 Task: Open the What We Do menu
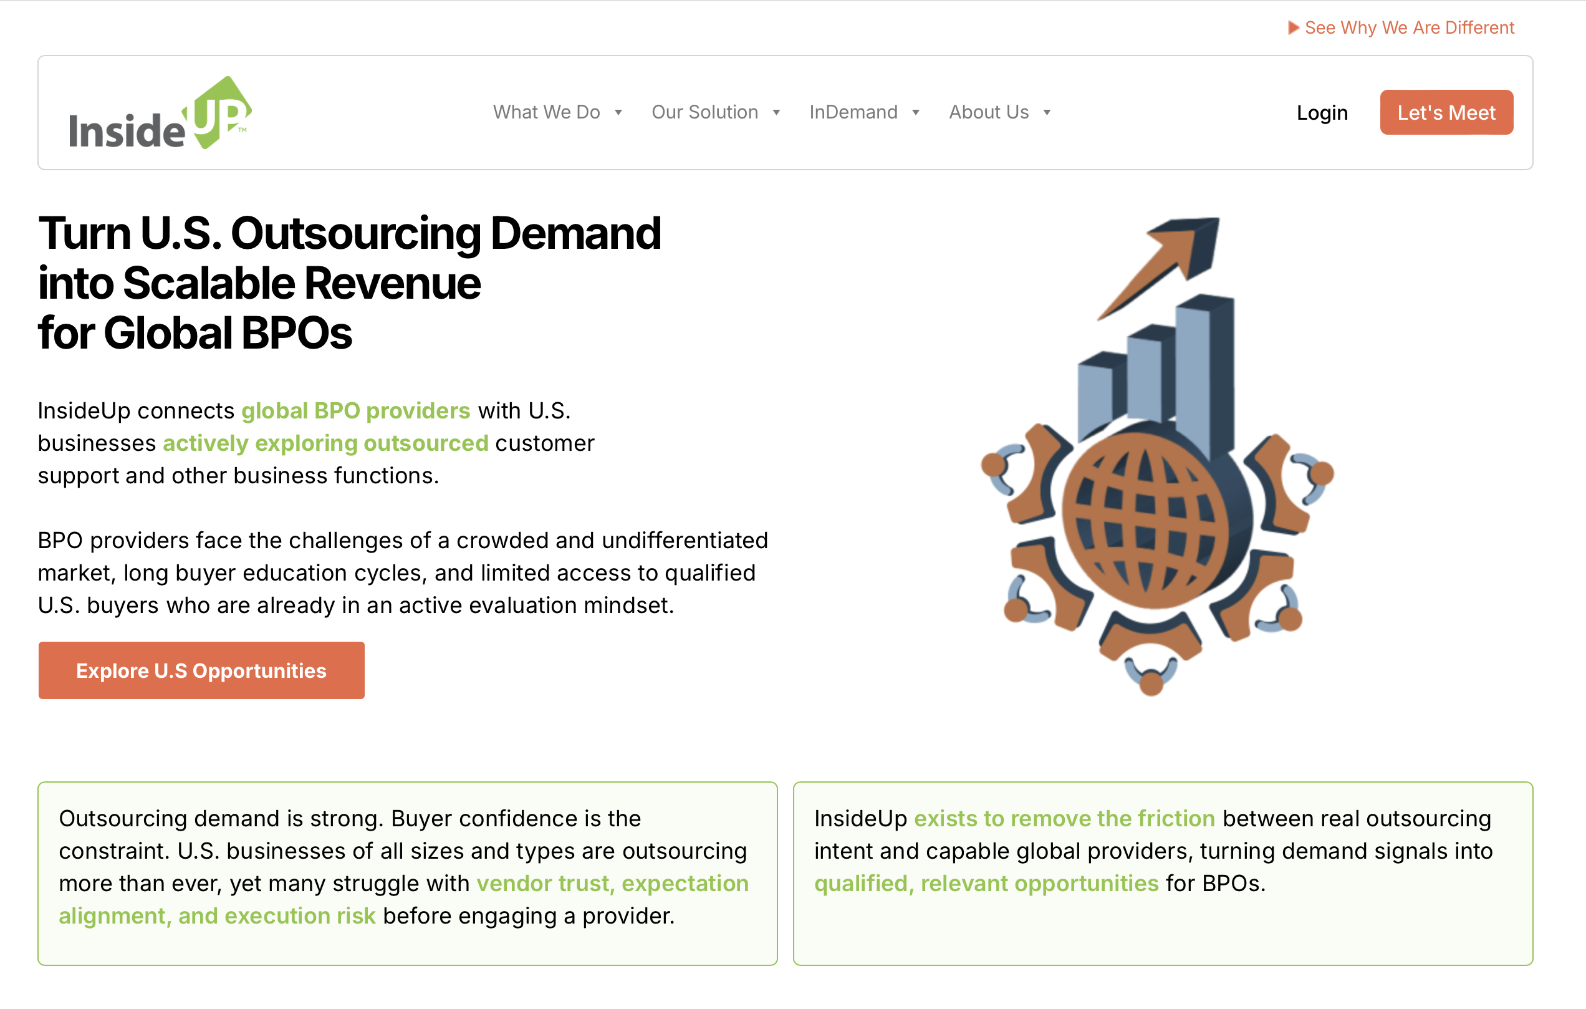click(x=546, y=113)
